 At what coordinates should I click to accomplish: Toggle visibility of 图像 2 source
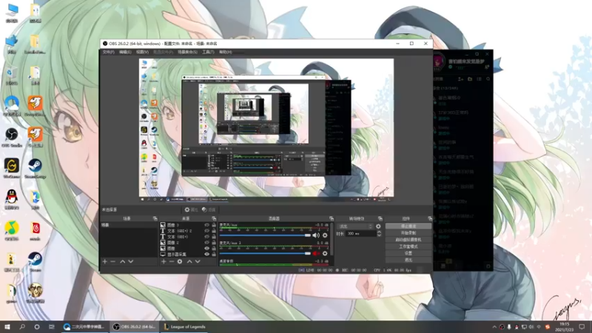207,243
